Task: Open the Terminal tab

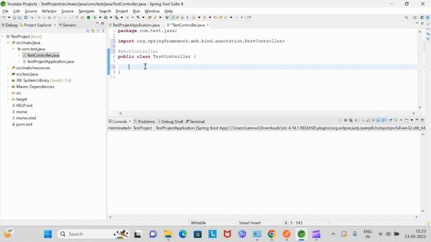Action: (195, 121)
